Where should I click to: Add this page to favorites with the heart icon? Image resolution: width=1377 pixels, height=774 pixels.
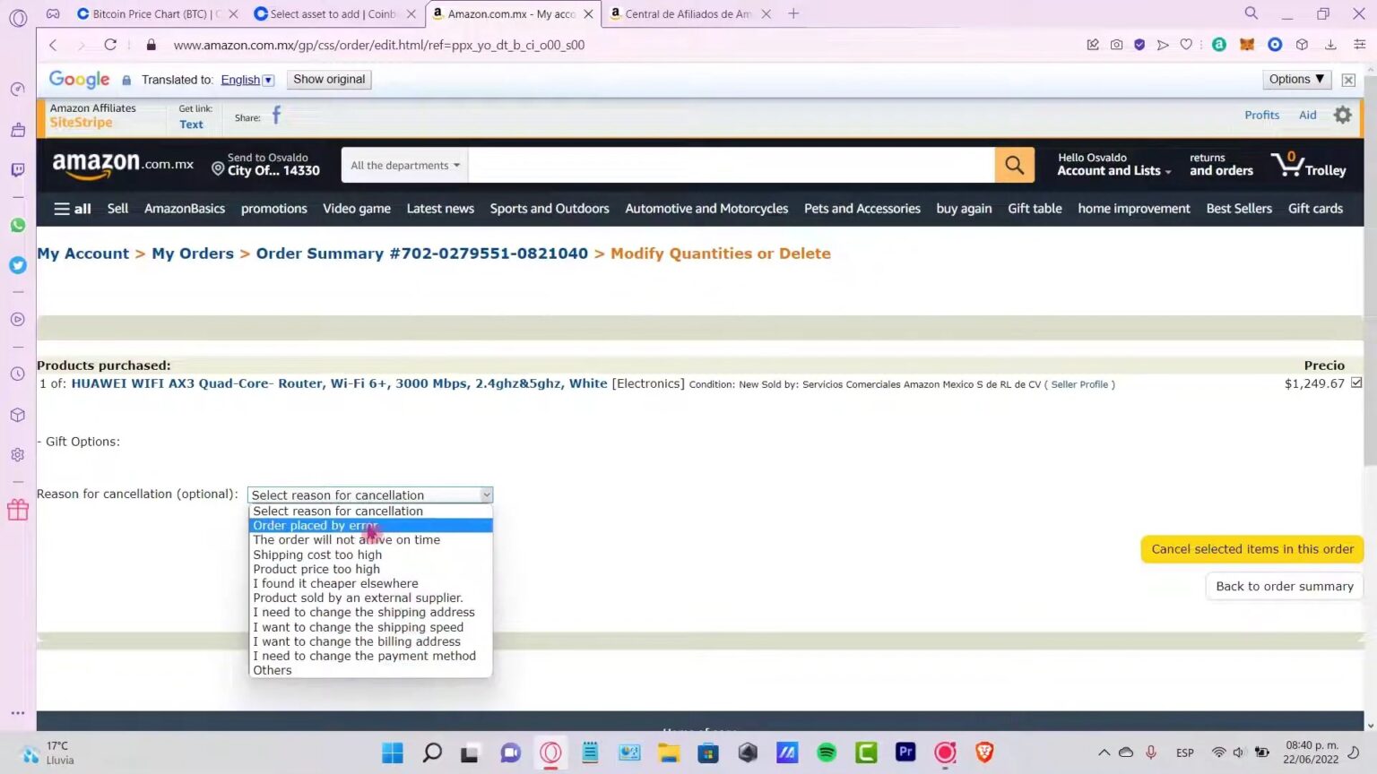[1185, 45]
